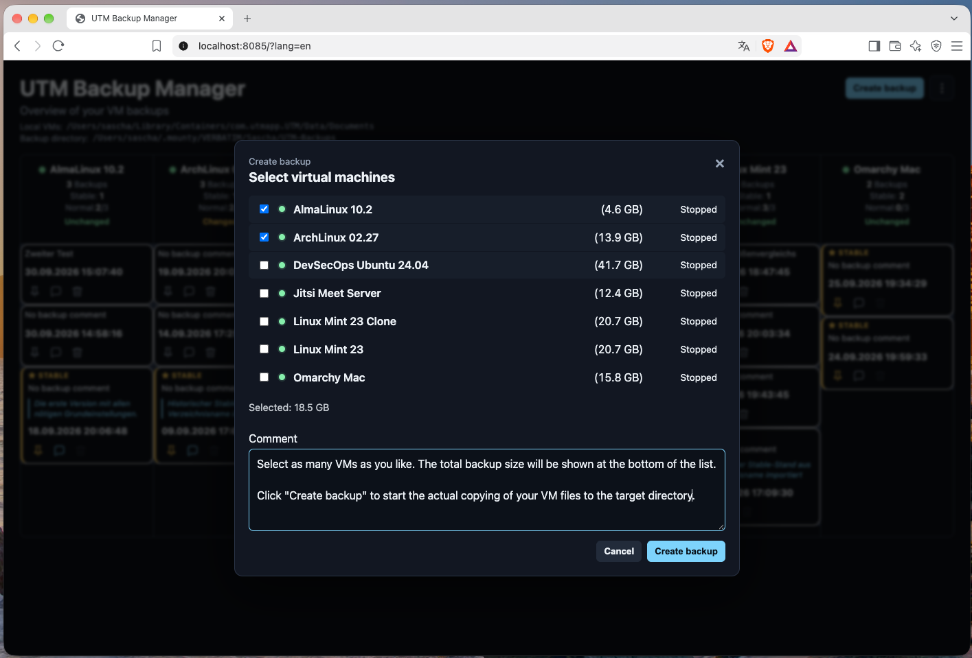972x658 pixels.
Task: Reload the localhost page
Action: (58, 46)
